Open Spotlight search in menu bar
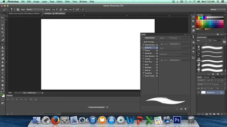 (x=218, y=1)
